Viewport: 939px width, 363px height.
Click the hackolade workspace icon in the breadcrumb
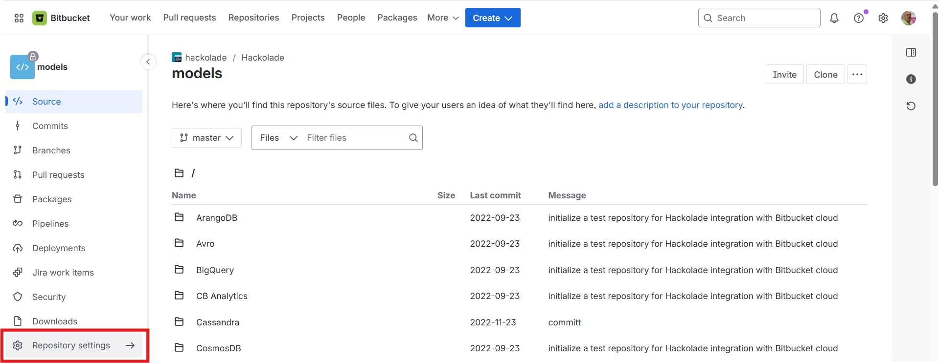177,58
